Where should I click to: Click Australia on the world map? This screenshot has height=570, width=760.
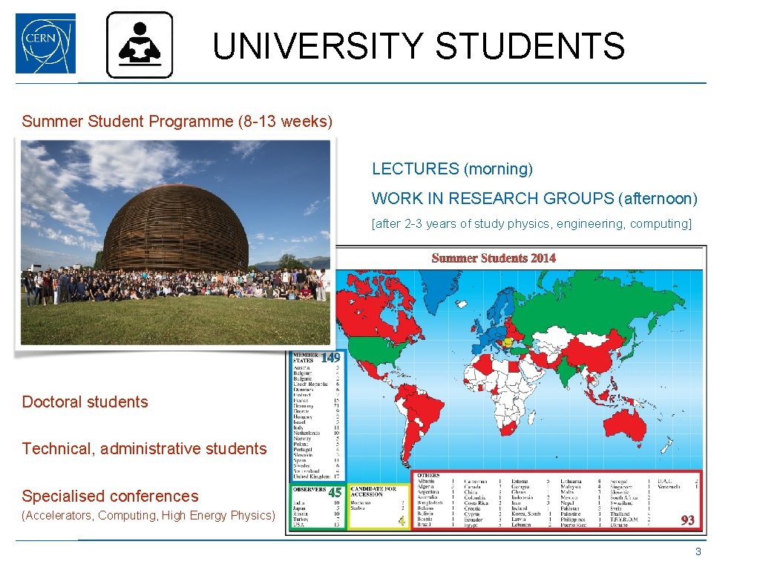(626, 425)
